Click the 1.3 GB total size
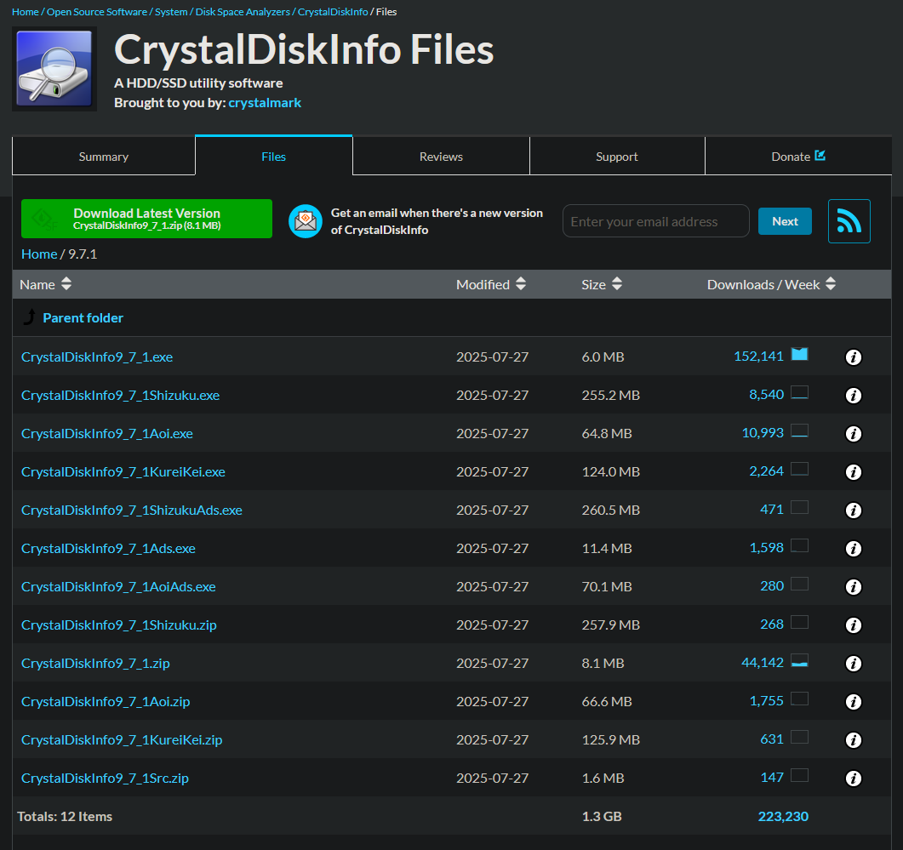The height and width of the screenshot is (850, 903). pos(602,817)
